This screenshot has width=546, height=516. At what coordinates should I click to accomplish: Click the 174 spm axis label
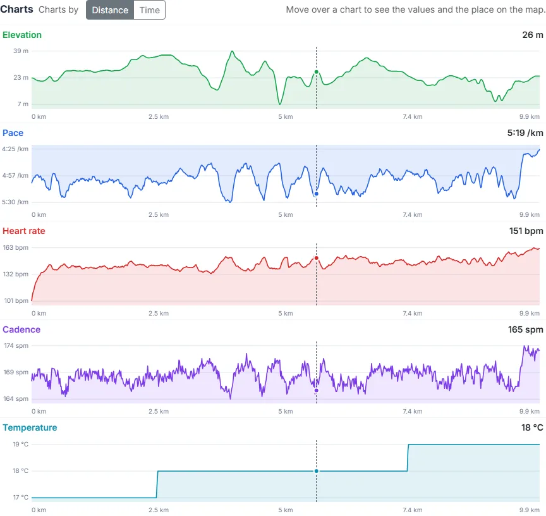coord(16,346)
